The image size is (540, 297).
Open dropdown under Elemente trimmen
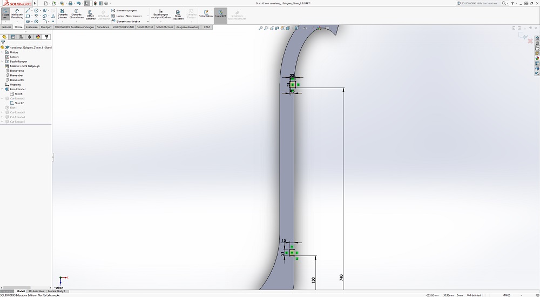[62, 22]
